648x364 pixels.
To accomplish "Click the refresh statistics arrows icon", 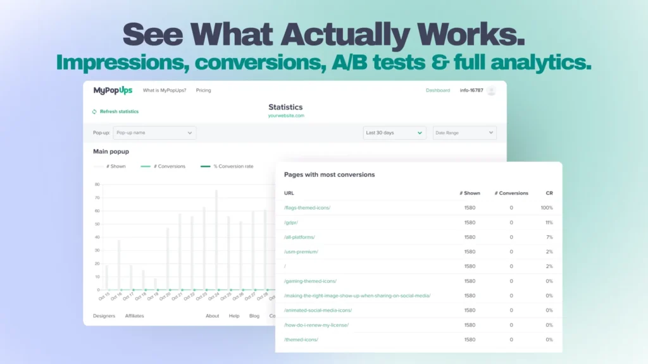I will tap(95, 112).
